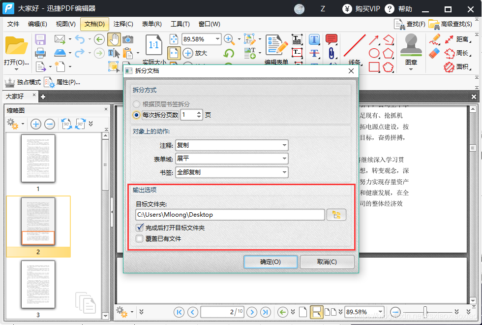Click the 确定(O) button
The width and height of the screenshot is (482, 325).
pyautogui.click(x=271, y=262)
